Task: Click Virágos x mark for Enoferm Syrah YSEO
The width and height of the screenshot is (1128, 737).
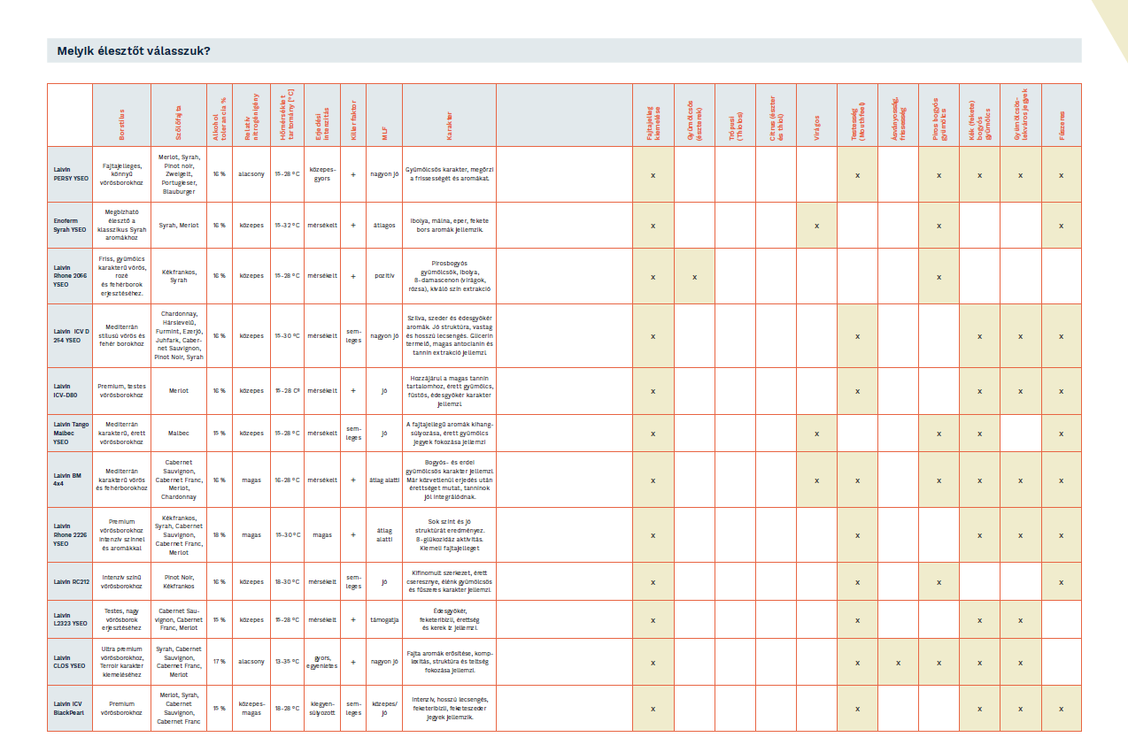Action: point(816,226)
